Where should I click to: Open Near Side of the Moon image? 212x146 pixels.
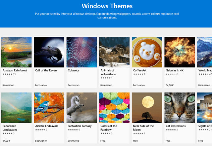(147, 108)
